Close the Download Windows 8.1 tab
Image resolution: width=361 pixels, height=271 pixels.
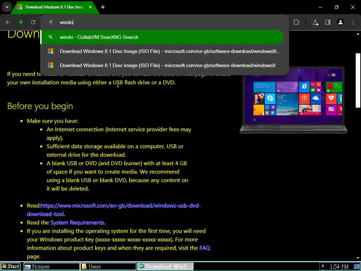coord(90,7)
